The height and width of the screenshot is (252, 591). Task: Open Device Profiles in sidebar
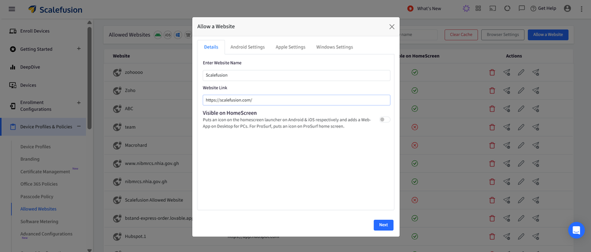35,146
